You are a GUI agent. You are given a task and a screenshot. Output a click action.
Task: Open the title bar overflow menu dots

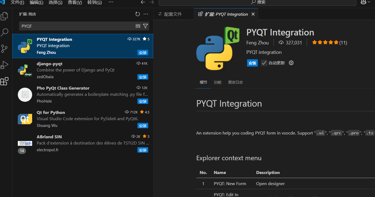(111, 2)
